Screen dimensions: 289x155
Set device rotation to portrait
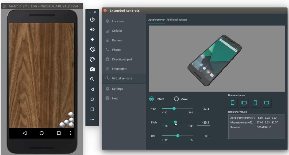click(x=233, y=103)
